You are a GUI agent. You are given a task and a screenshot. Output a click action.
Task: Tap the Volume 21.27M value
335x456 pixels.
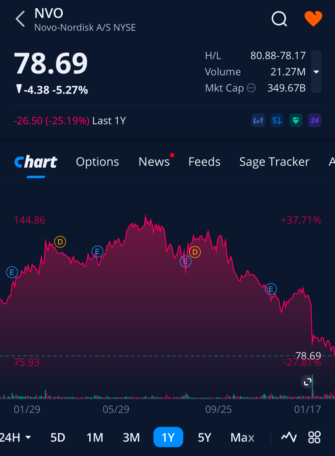(x=288, y=72)
